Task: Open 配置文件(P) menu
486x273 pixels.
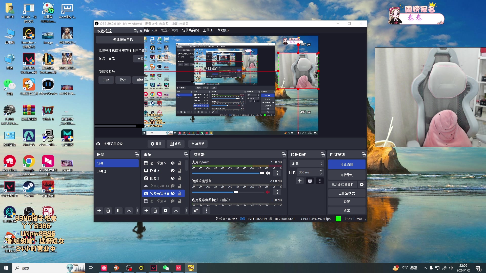Action: click(x=169, y=30)
